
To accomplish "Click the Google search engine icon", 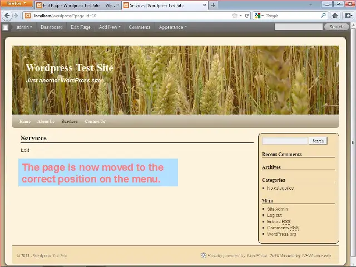I will point(257,16).
